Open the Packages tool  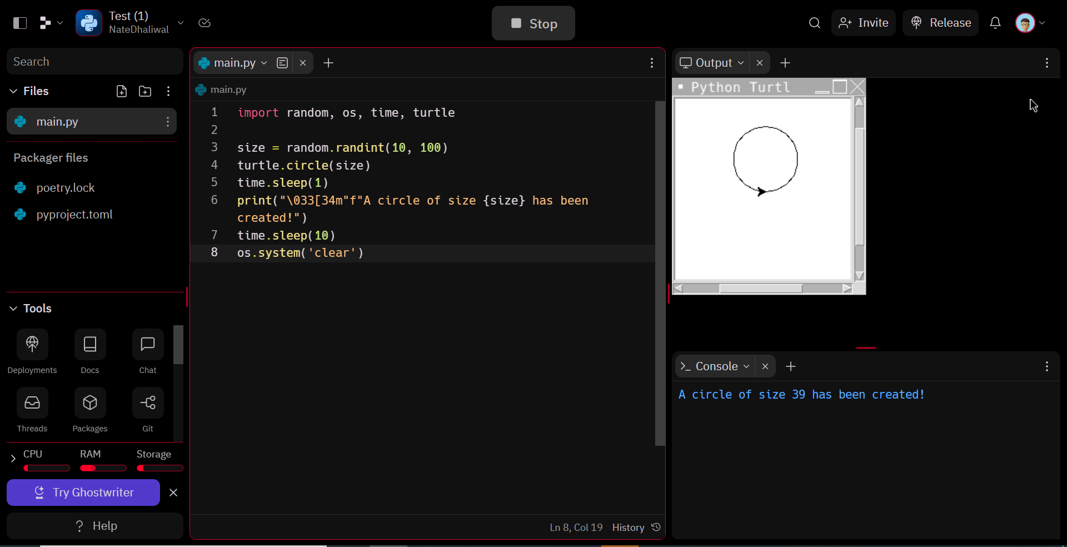(x=90, y=403)
